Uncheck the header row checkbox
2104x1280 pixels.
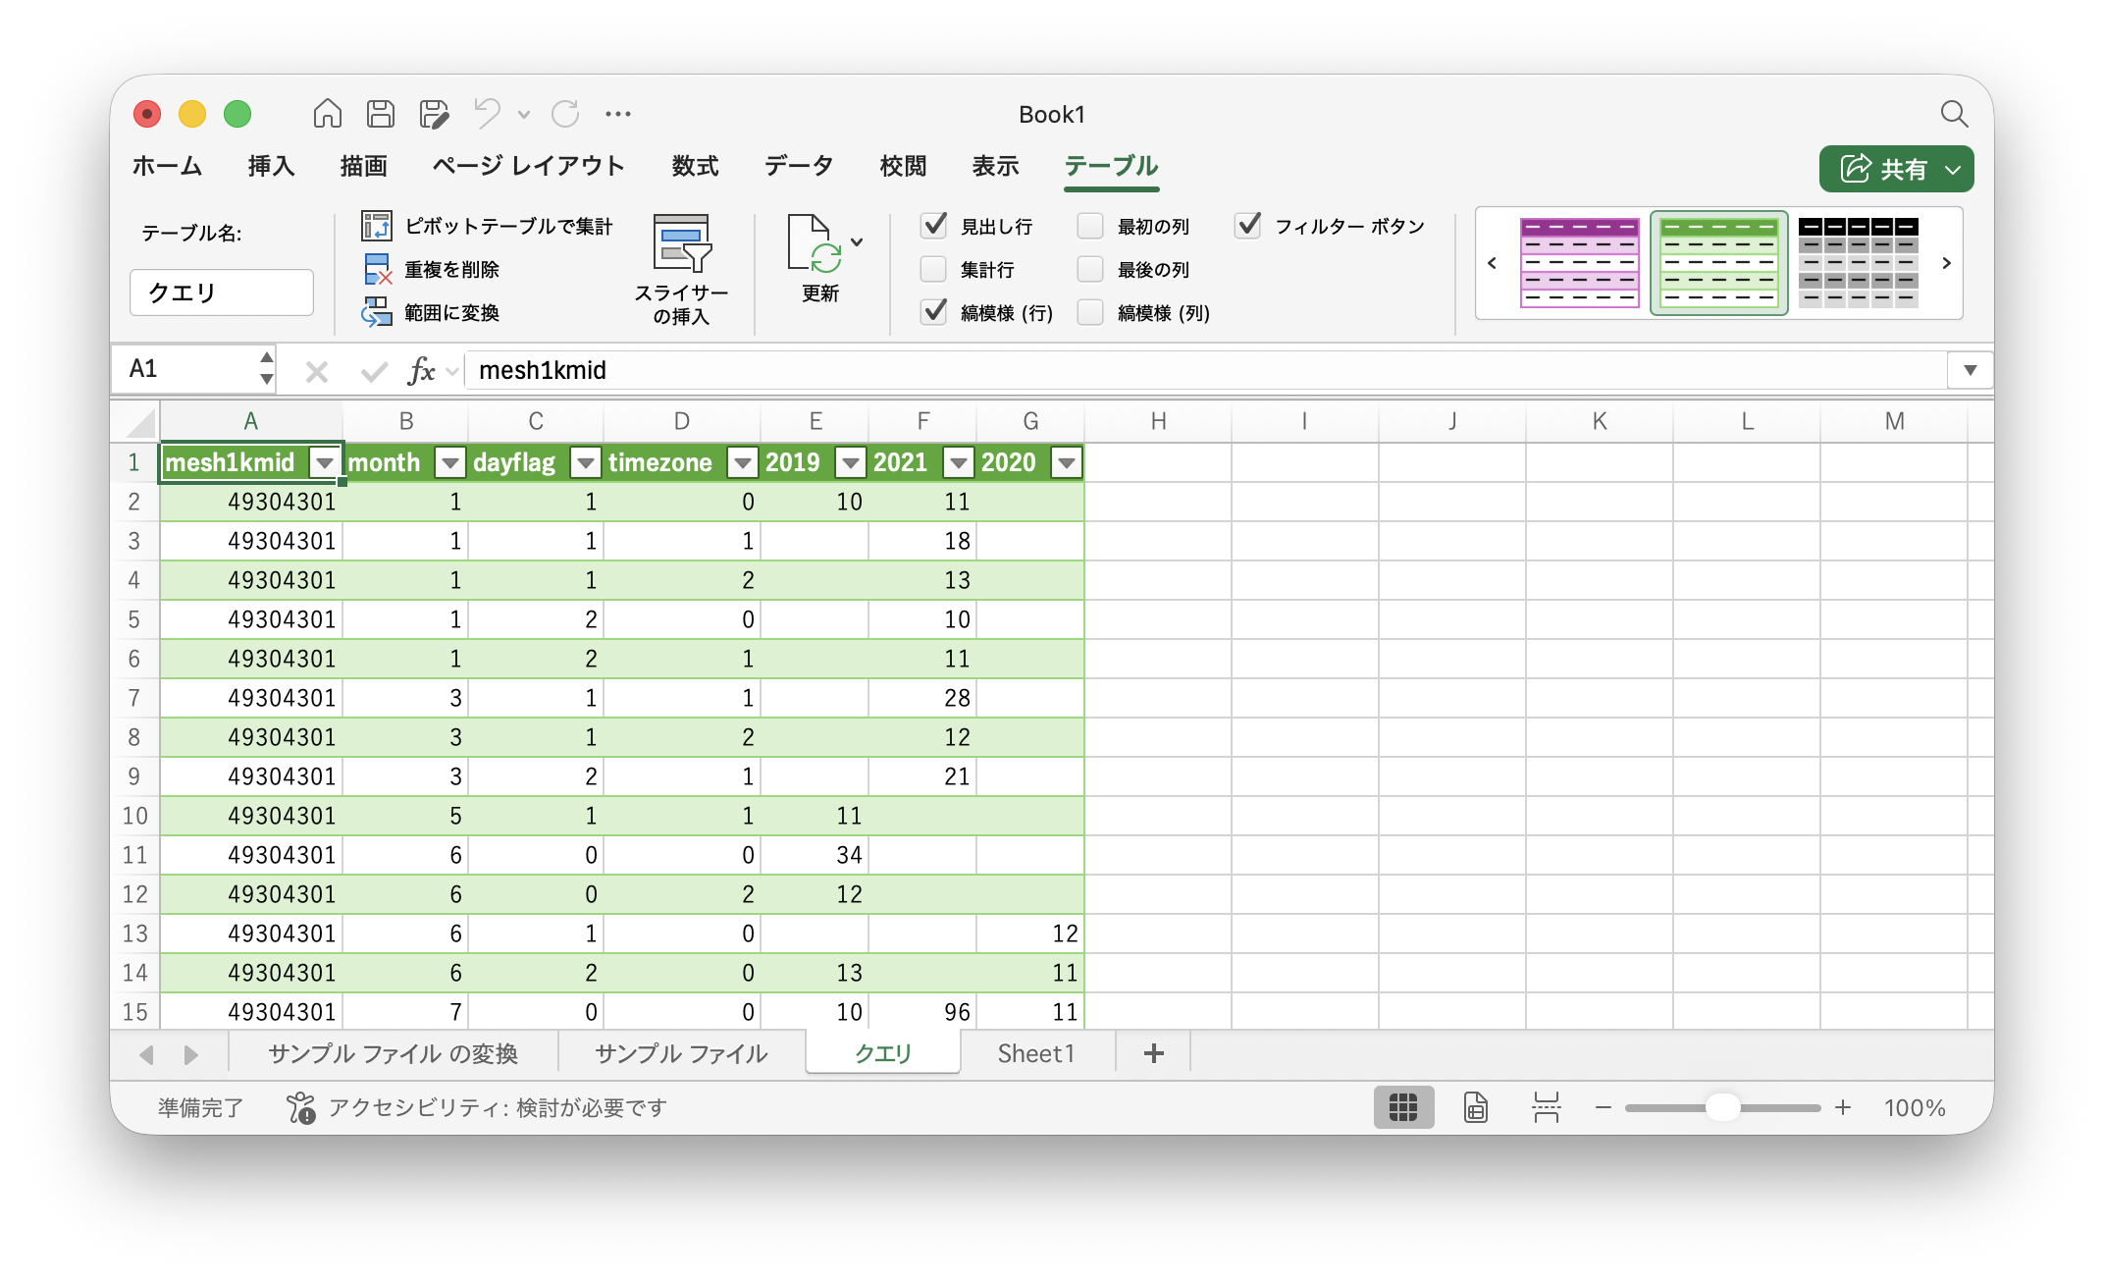933,226
